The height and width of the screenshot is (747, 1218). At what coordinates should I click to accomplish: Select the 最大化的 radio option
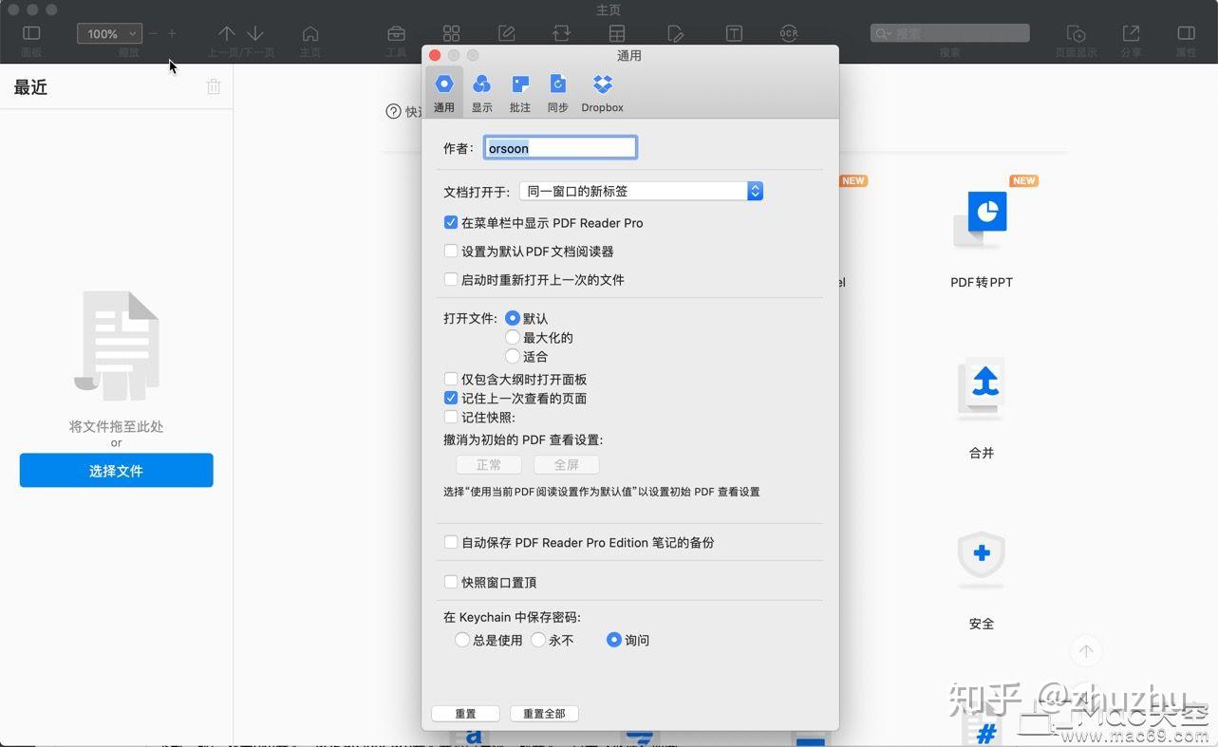tap(513, 337)
